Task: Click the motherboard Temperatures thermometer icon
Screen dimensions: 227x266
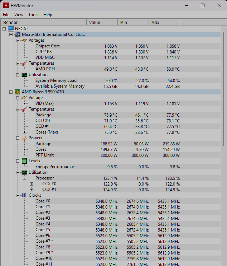Action: (24, 63)
